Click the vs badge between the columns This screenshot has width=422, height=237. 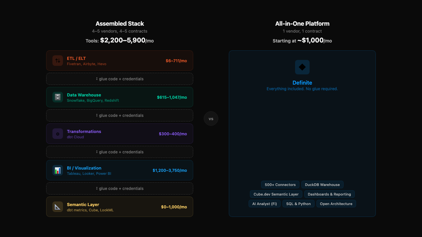pos(211,118)
